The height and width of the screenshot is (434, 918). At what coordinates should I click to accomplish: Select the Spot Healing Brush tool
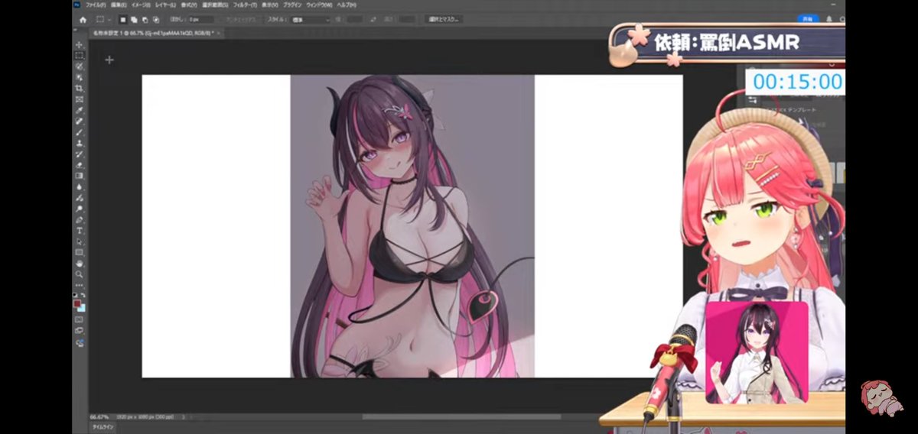(x=80, y=121)
